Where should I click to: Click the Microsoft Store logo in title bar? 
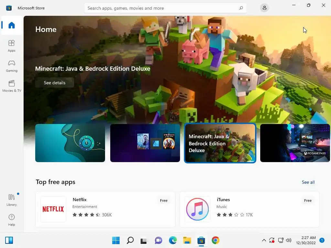[9, 8]
